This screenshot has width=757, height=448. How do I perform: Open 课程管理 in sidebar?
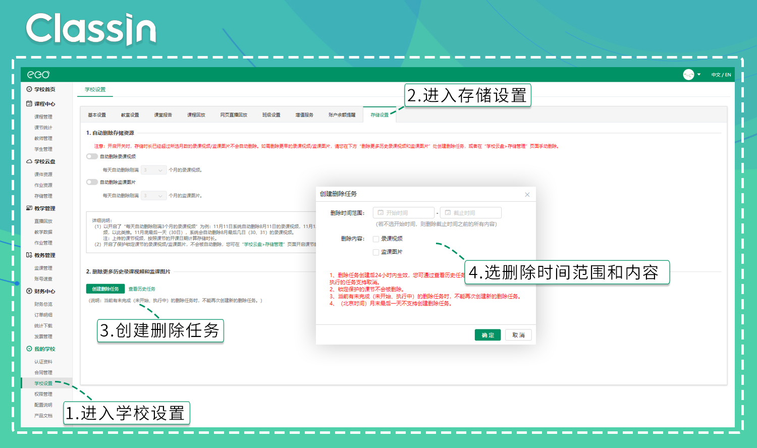tap(43, 117)
